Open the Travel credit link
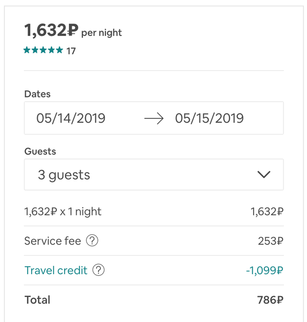Image resolution: width=307 pixels, height=322 pixels. (x=56, y=270)
